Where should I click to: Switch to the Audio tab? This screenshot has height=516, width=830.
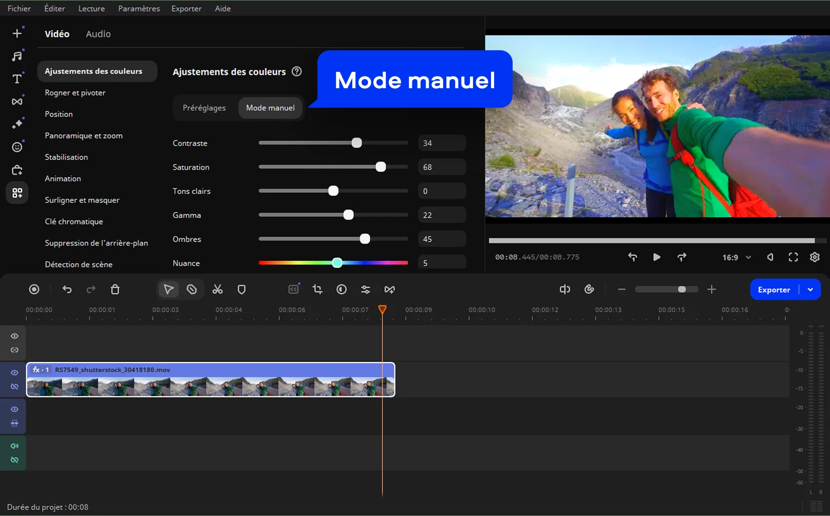(x=98, y=34)
